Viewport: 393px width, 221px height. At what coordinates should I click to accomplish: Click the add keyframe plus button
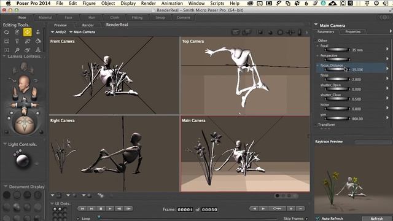pos(291,209)
